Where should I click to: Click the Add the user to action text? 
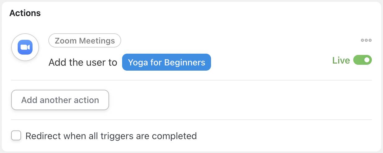pos(83,63)
